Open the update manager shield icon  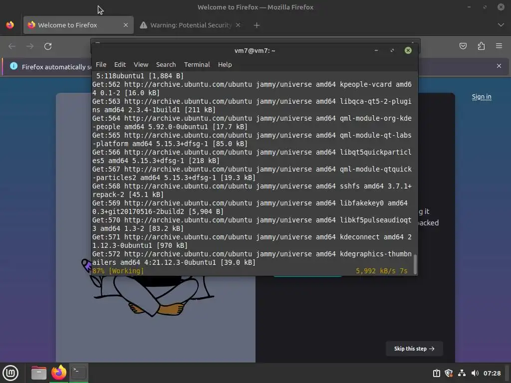pyautogui.click(x=449, y=373)
